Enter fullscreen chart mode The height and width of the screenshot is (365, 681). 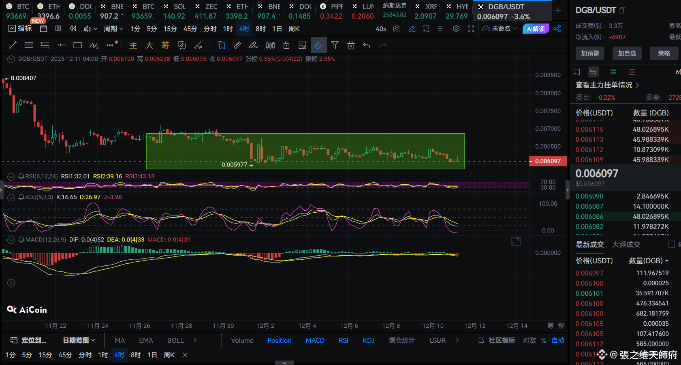(x=471, y=29)
